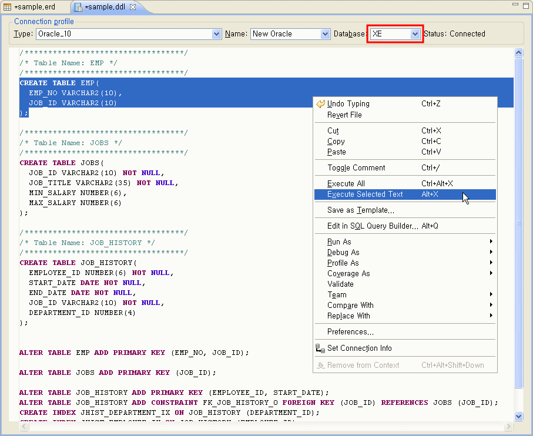
Task: Close the sample.ddl editor tab
Action: [x=133, y=7]
